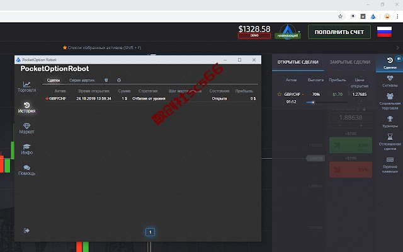The image size is (403, 252).
Task: Open account level Начинающий dropdown
Action: [288, 31]
